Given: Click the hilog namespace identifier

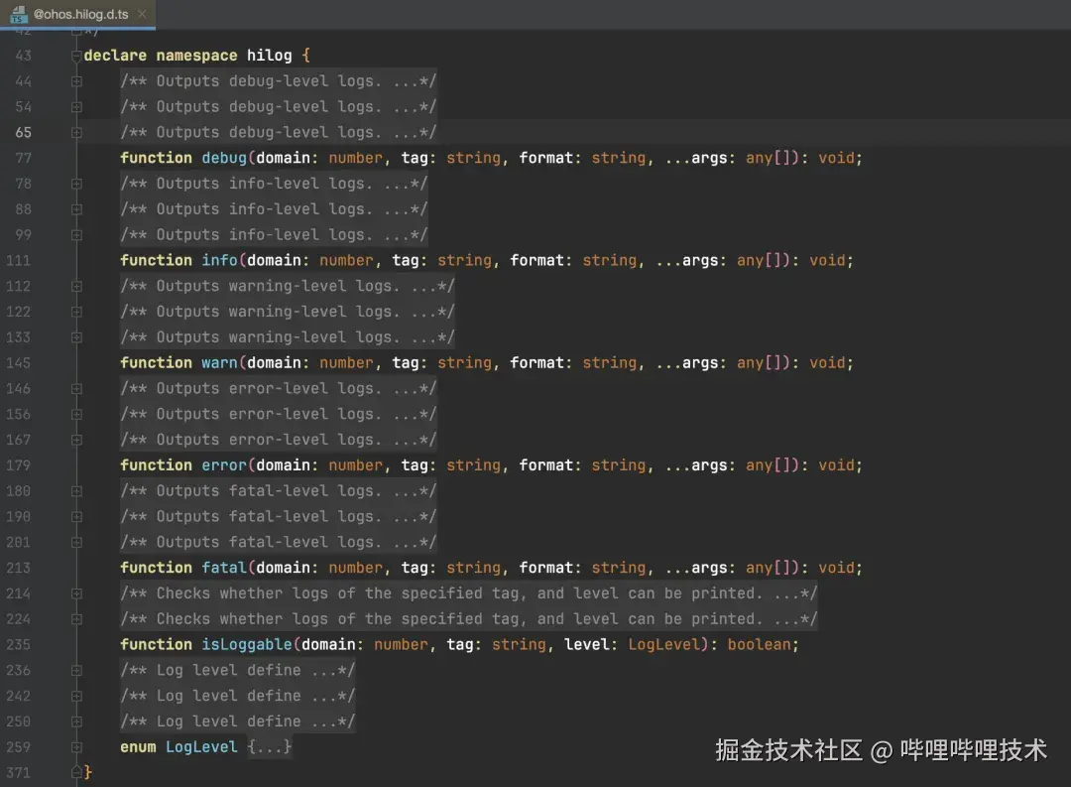Looking at the screenshot, I should tap(269, 56).
